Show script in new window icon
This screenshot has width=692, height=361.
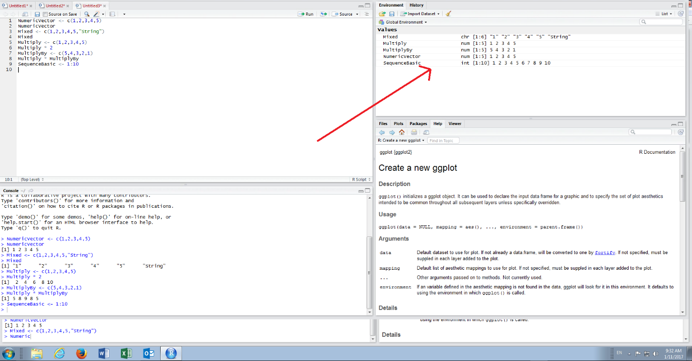pos(25,14)
